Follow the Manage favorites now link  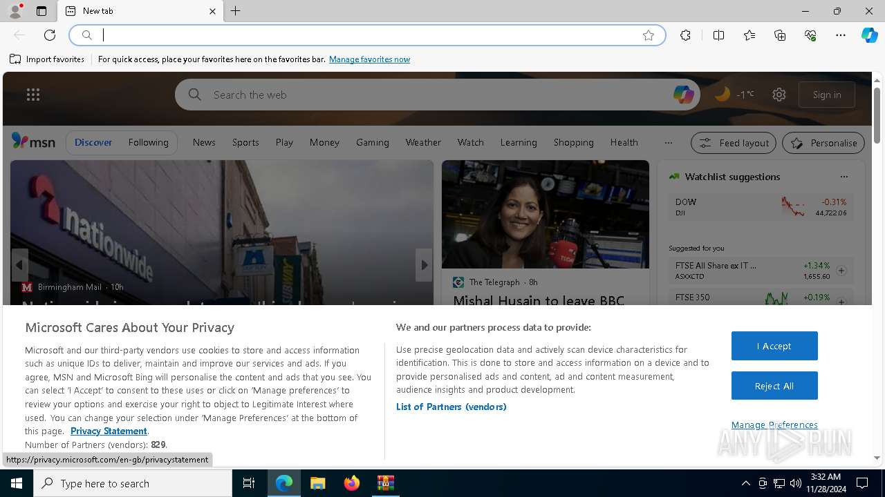click(369, 59)
